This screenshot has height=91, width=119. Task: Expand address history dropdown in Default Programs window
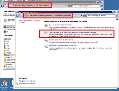pos(81,15)
